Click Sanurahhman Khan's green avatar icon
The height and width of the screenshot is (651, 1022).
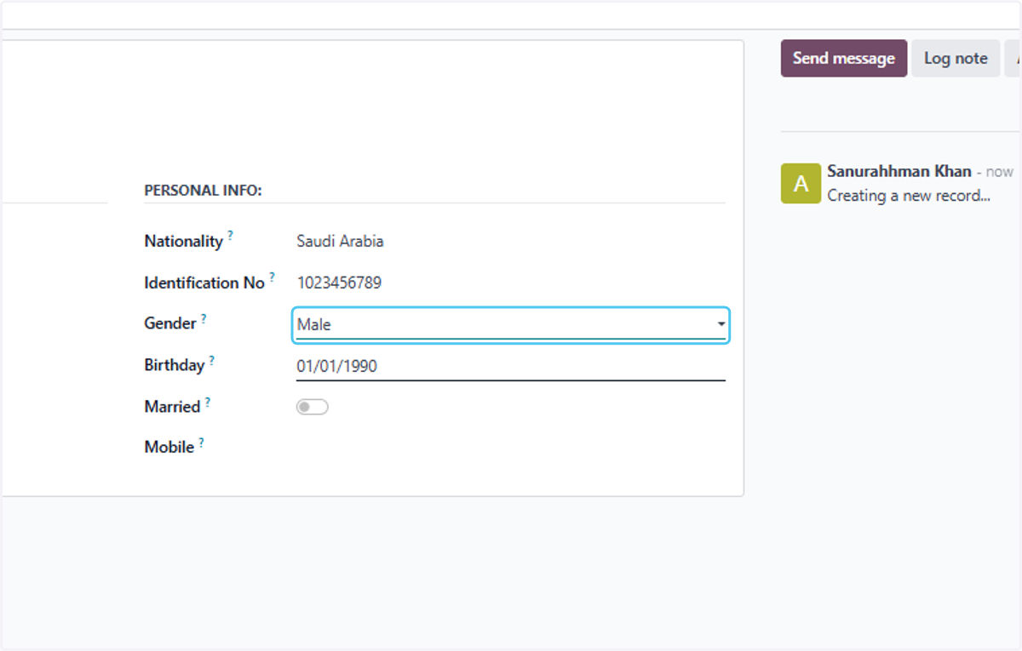tap(801, 183)
